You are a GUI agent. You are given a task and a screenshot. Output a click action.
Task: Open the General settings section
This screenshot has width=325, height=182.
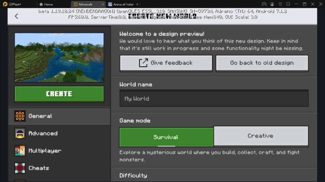[59, 116]
